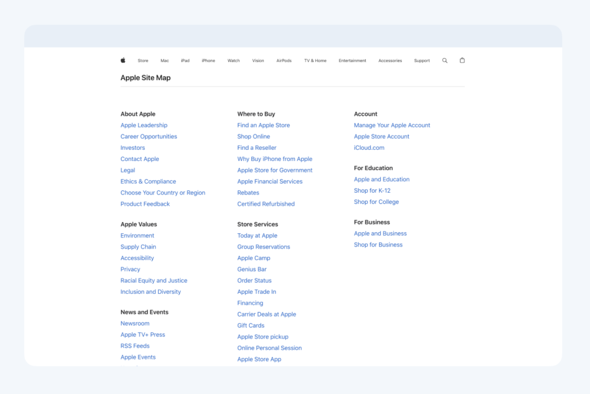This screenshot has height=394, width=590.
Task: Open Why Buy iPhone from Apple
Action: pyautogui.click(x=275, y=159)
